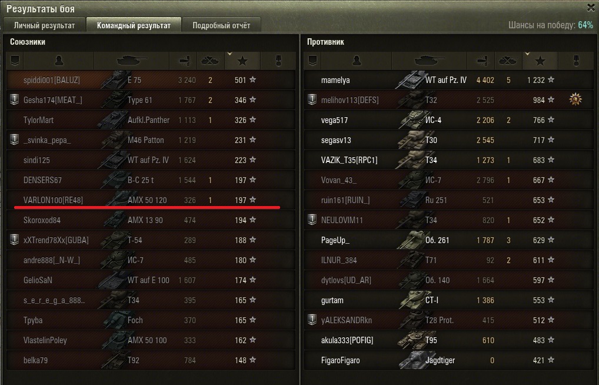This screenshot has height=385, width=599.
Task: Sort allies by player name column icon
Action: [59, 61]
